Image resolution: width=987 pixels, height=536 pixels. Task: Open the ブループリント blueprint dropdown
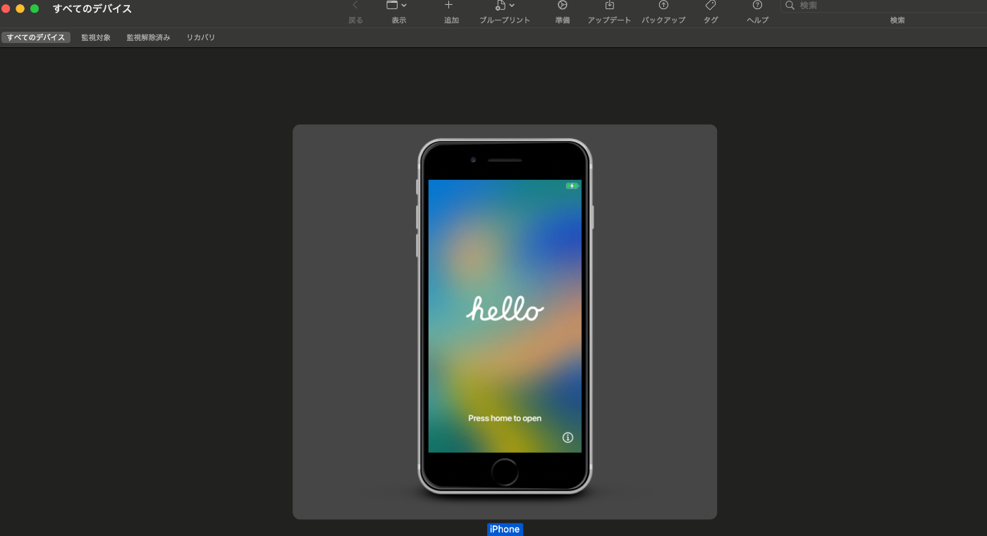[505, 5]
